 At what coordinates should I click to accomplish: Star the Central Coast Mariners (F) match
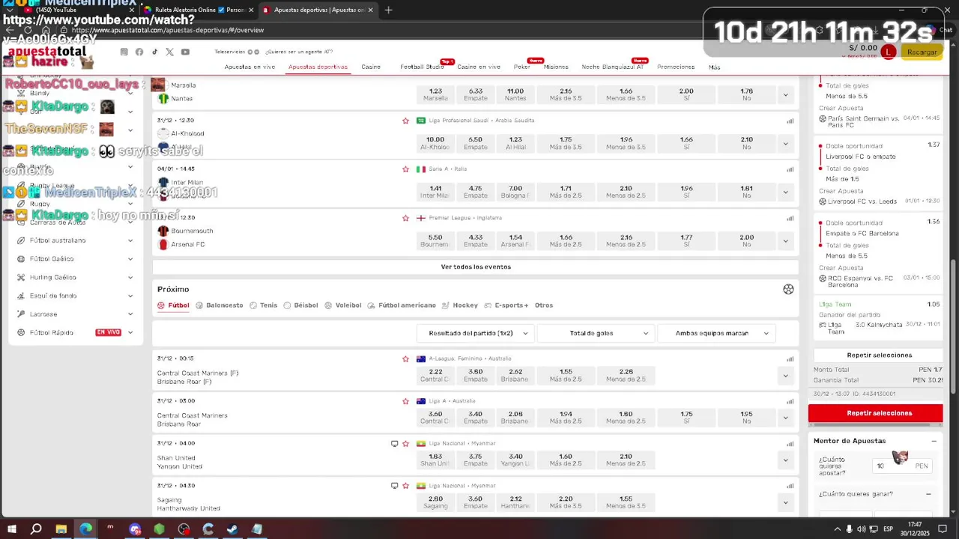point(405,359)
